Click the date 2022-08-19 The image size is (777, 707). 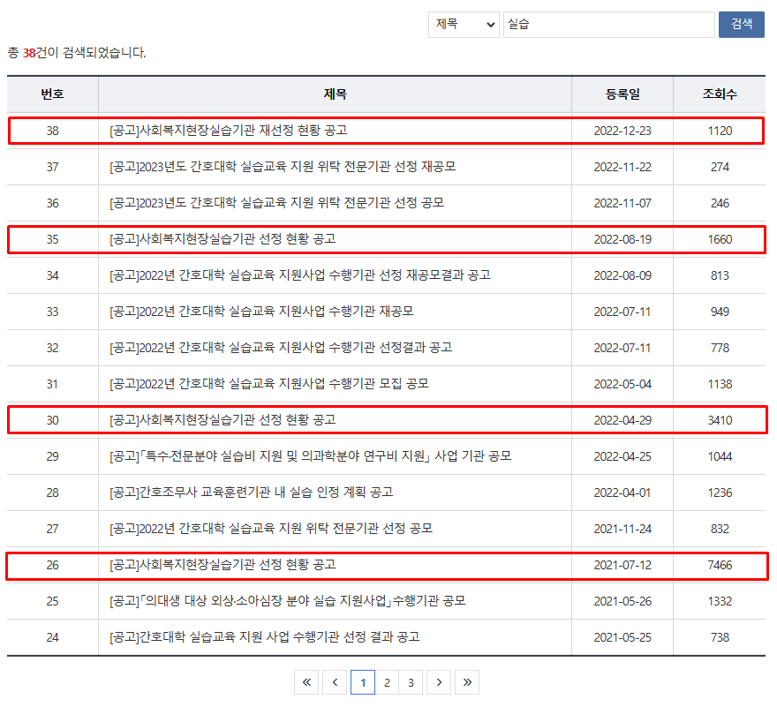[x=622, y=239]
